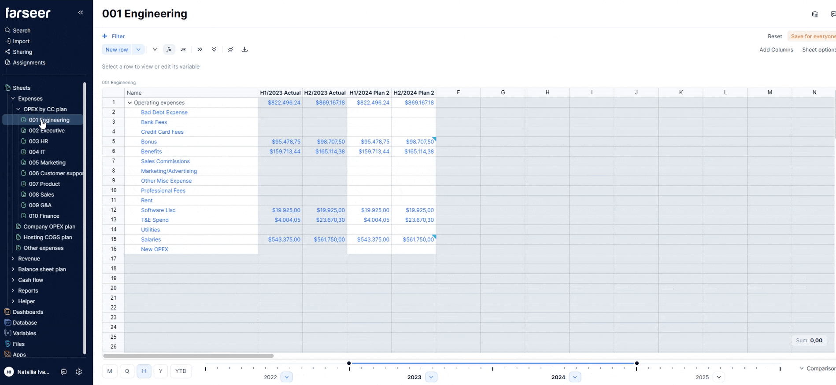Click the Filter link to add filter
Image resolution: width=836 pixels, height=385 pixels.
[x=114, y=36]
